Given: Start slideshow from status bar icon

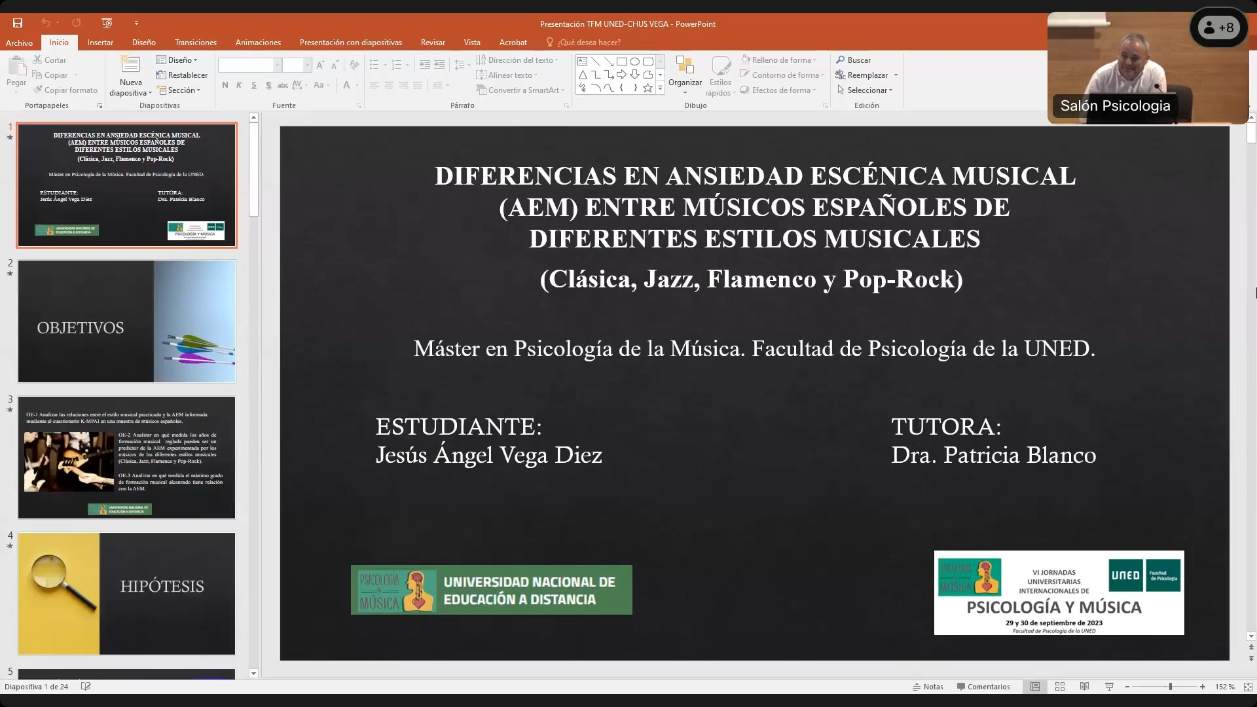Looking at the screenshot, I should coord(1109,687).
